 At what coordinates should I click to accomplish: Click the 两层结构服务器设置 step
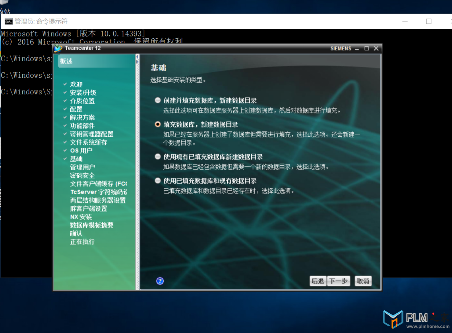[98, 200]
